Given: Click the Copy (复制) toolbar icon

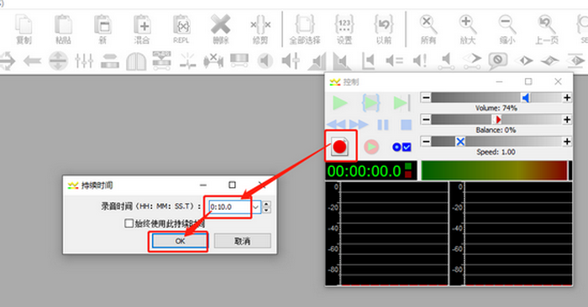Looking at the screenshot, I should coord(24,29).
